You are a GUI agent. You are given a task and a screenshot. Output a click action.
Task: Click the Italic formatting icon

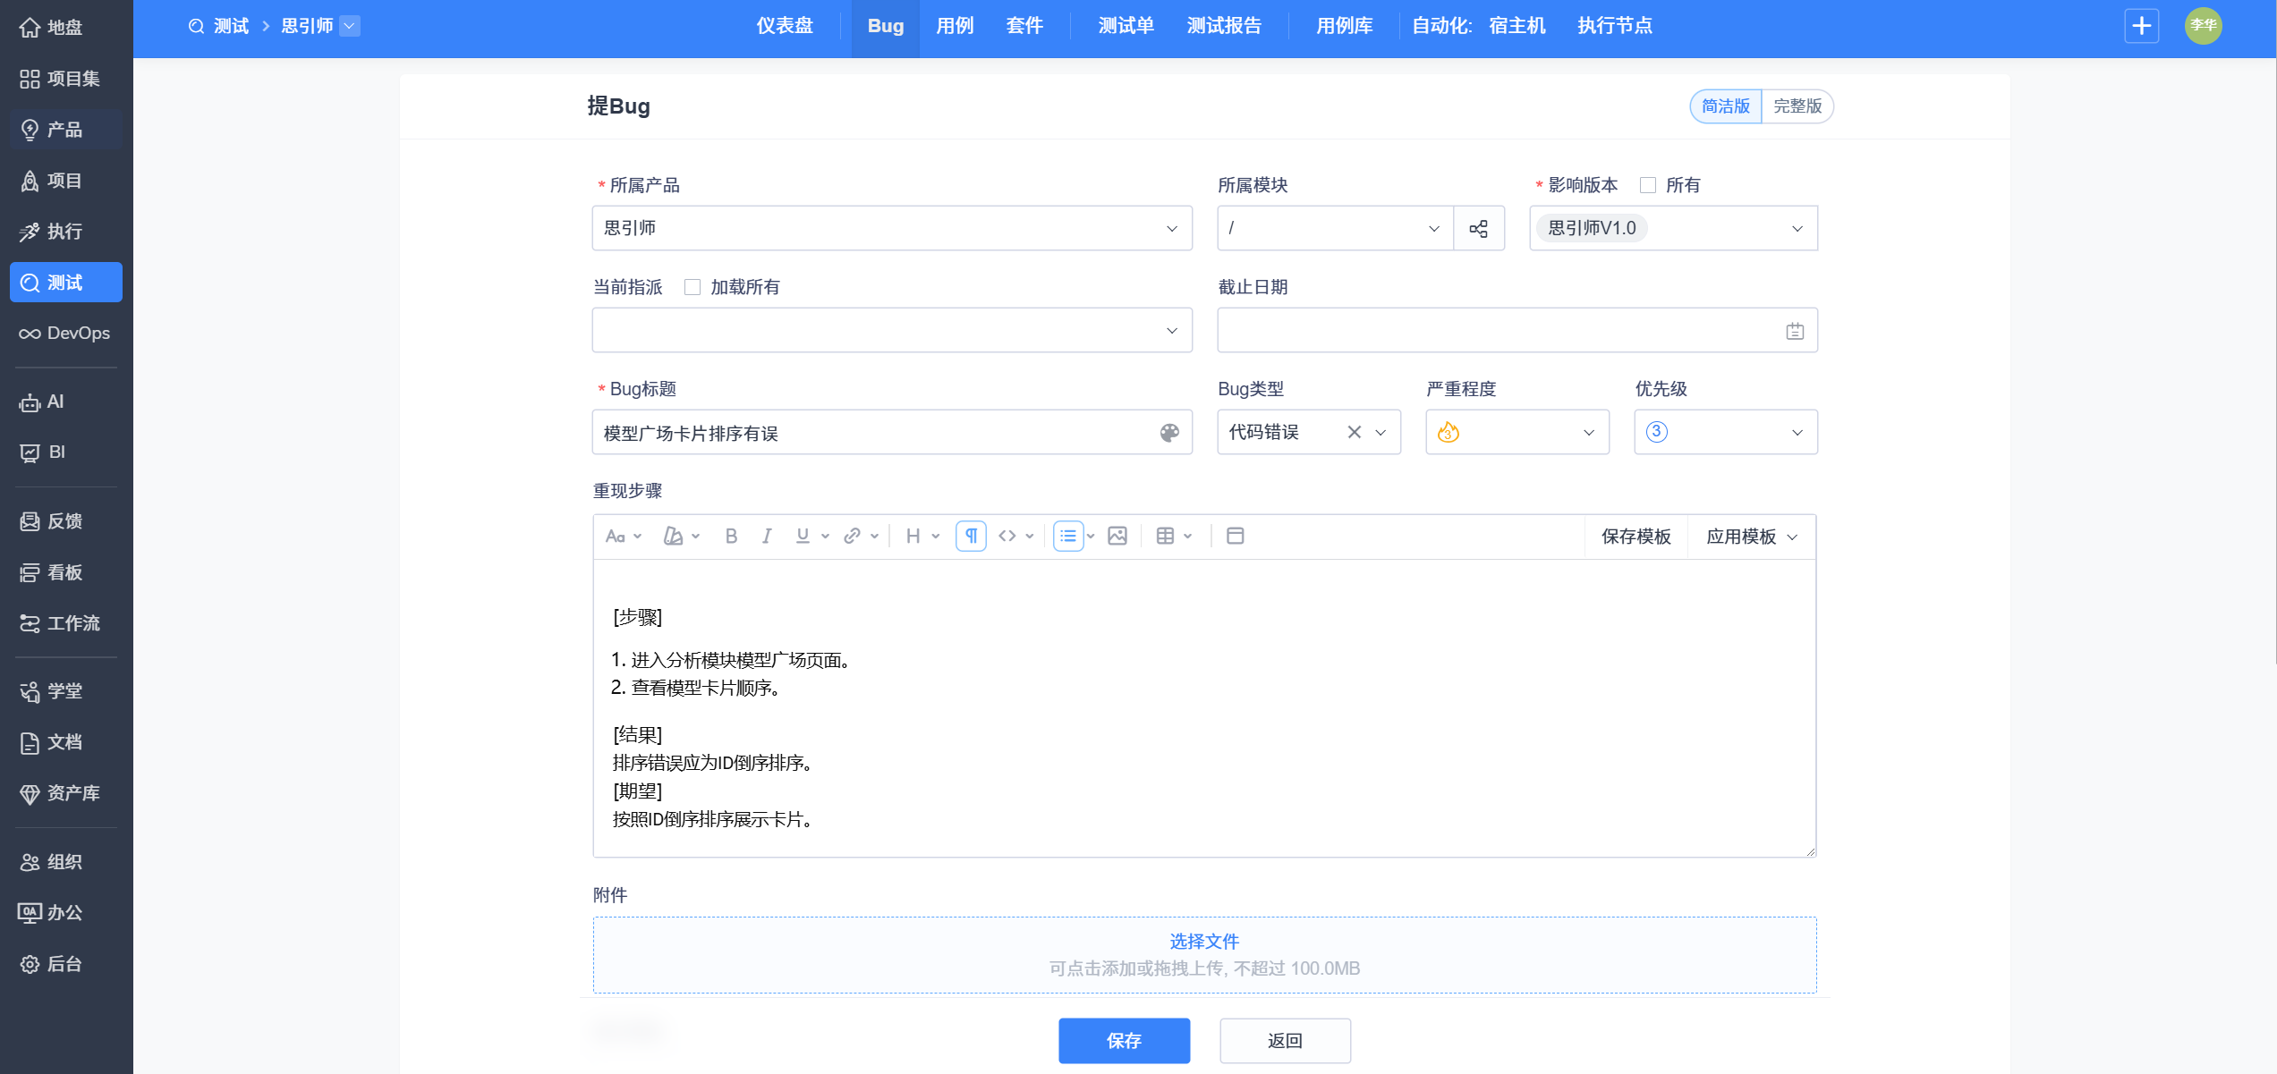767,536
